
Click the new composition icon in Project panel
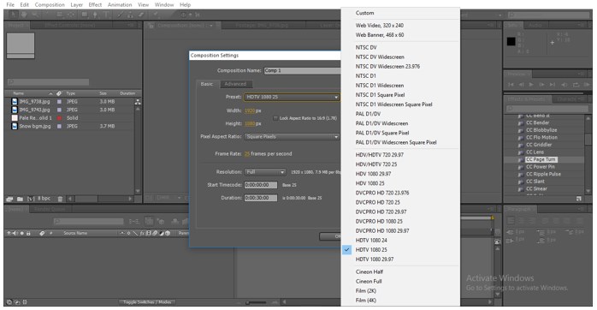point(32,199)
